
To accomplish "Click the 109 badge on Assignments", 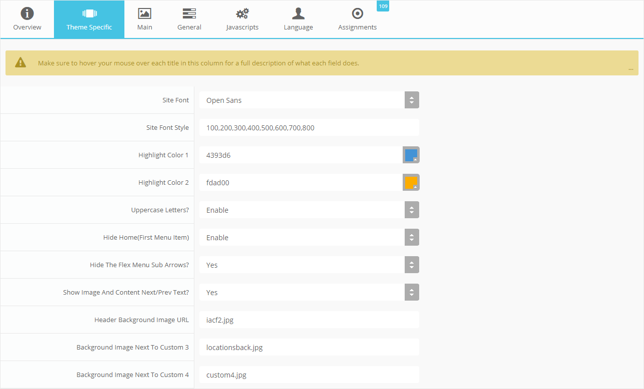I will [383, 6].
